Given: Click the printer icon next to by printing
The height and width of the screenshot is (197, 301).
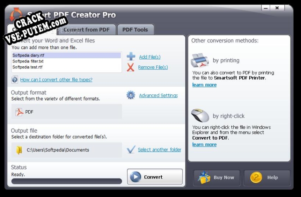Looking at the screenshot, I should (x=200, y=60).
